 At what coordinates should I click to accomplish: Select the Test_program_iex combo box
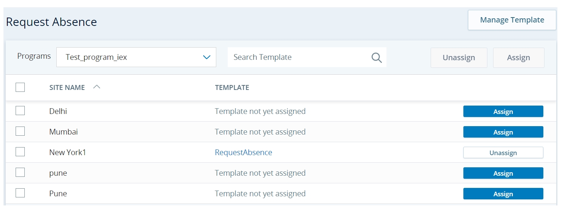pyautogui.click(x=129, y=58)
